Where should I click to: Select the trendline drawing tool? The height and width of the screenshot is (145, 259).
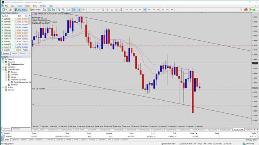click(98, 10)
